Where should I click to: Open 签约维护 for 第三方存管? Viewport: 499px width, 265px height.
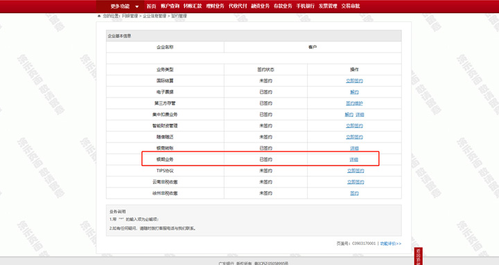[354, 103]
